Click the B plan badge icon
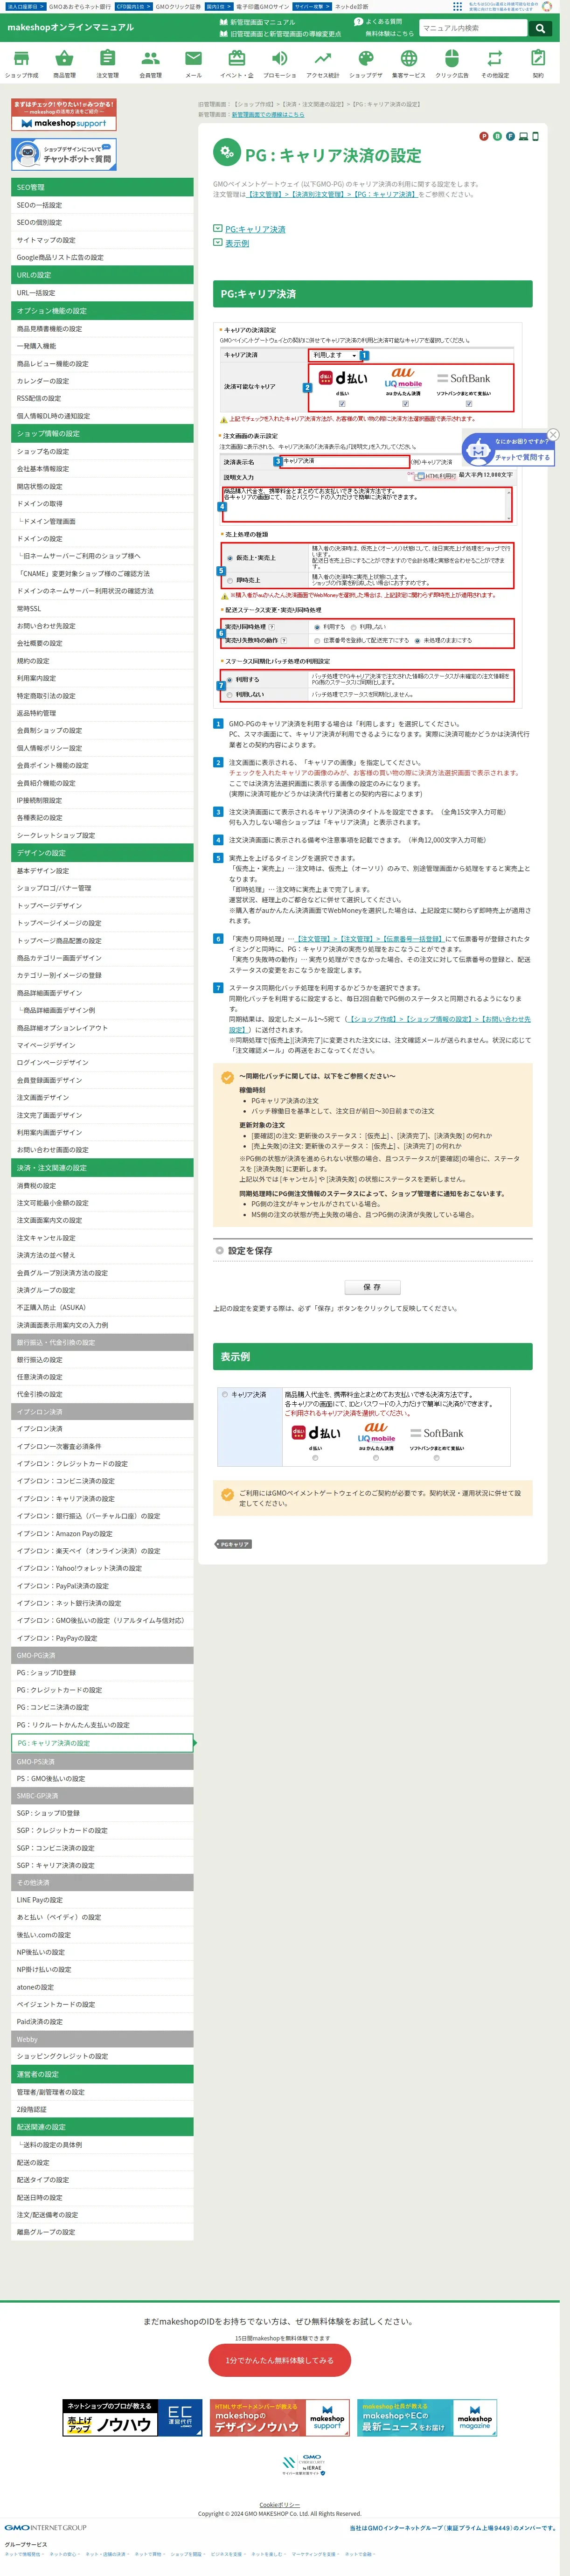The image size is (570, 2576). [497, 136]
